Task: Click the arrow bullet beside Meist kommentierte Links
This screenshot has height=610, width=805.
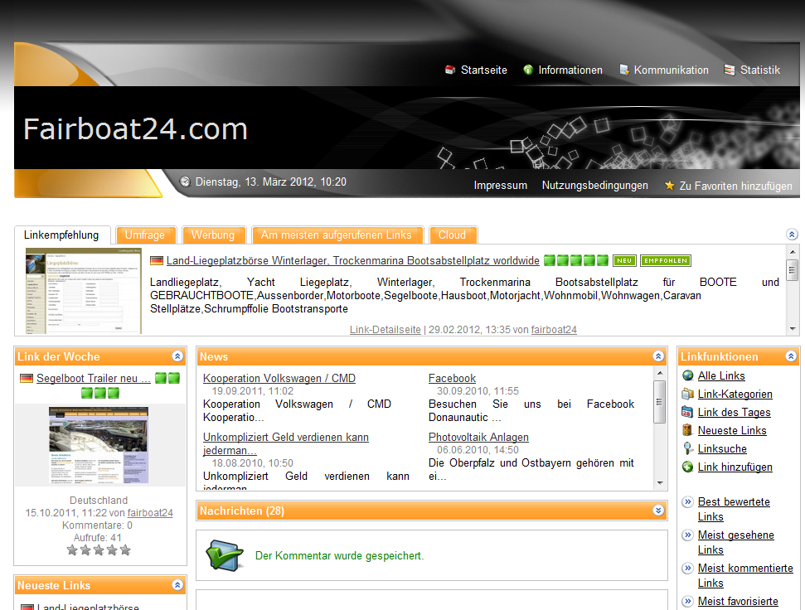Action: click(x=688, y=568)
